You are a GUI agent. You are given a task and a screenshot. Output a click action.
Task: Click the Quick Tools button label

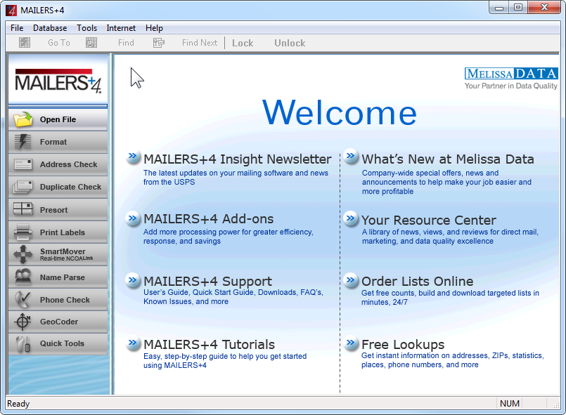pos(62,343)
